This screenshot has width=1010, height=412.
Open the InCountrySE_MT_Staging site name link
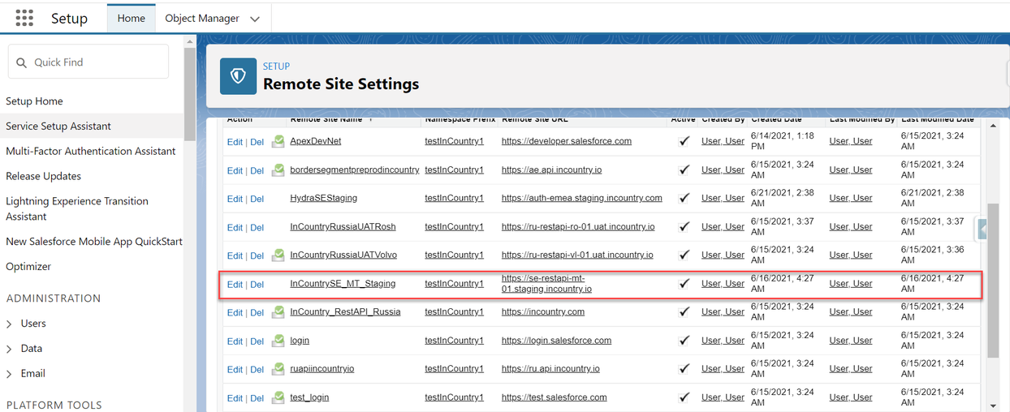[x=343, y=284]
